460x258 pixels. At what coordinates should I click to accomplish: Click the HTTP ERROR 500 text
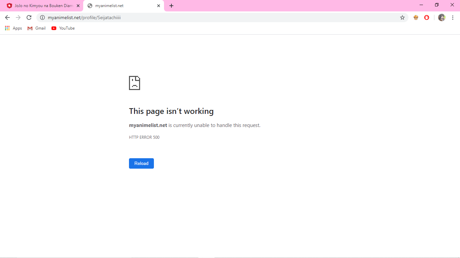[x=144, y=137]
